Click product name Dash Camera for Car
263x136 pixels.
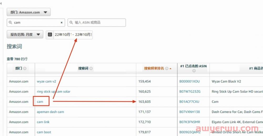tap(237, 112)
